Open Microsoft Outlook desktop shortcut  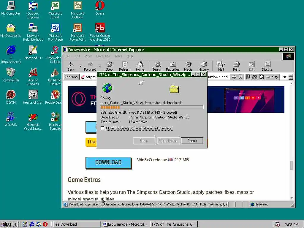click(x=77, y=10)
